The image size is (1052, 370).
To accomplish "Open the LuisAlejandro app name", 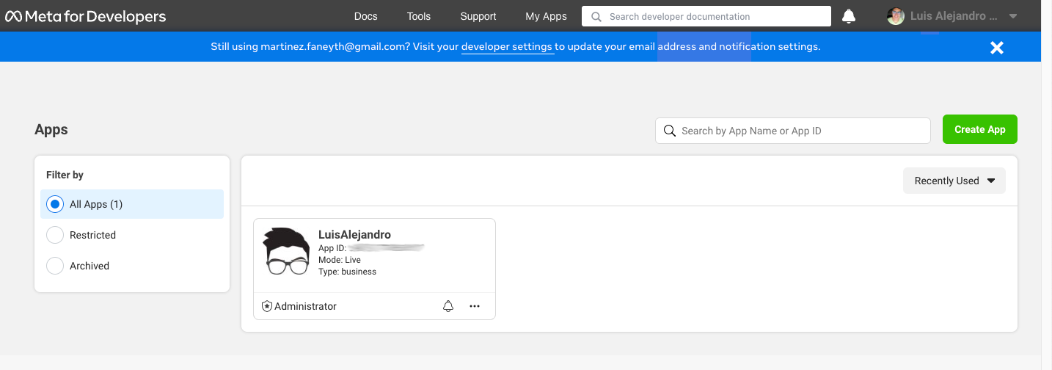I will coord(354,235).
